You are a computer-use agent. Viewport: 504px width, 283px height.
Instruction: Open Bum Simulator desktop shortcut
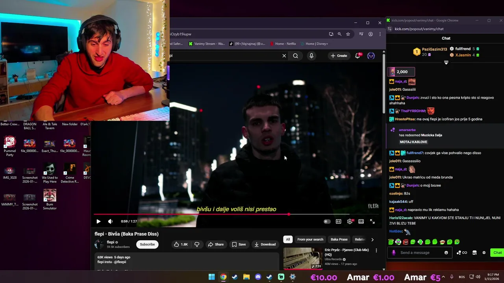(50, 200)
